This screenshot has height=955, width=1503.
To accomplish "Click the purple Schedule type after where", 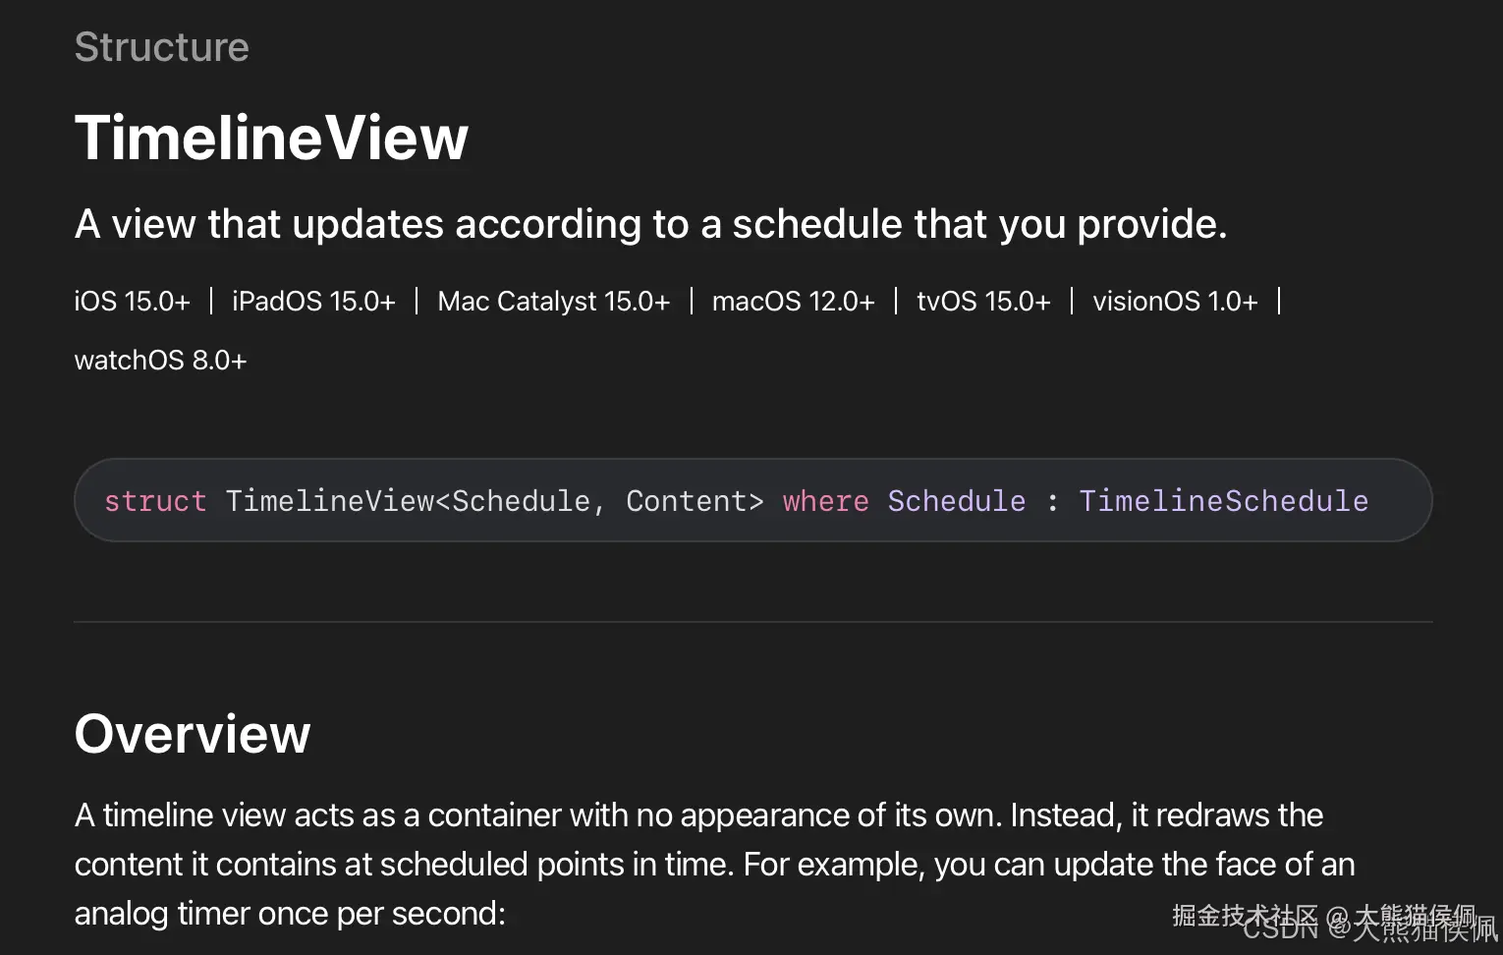I will click(956, 501).
